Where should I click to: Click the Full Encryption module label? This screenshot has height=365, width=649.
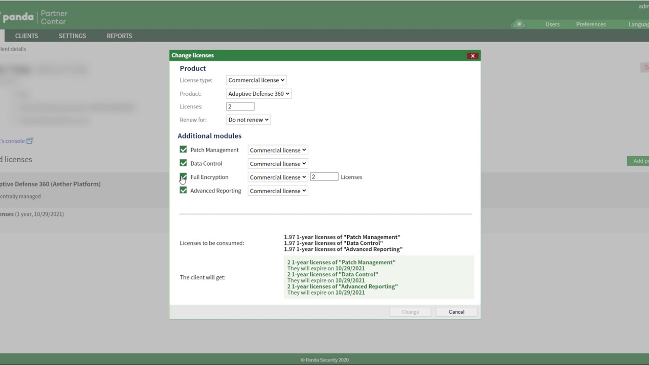point(209,177)
